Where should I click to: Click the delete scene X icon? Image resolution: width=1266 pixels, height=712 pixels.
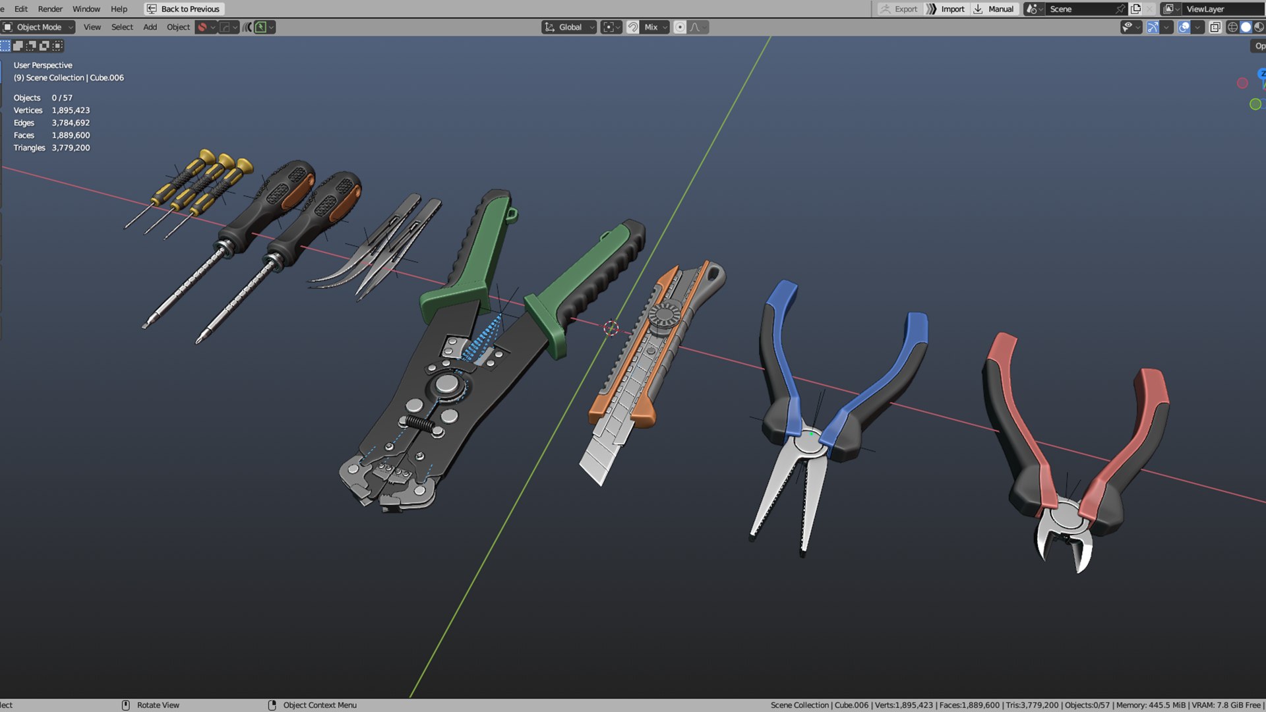1149,9
